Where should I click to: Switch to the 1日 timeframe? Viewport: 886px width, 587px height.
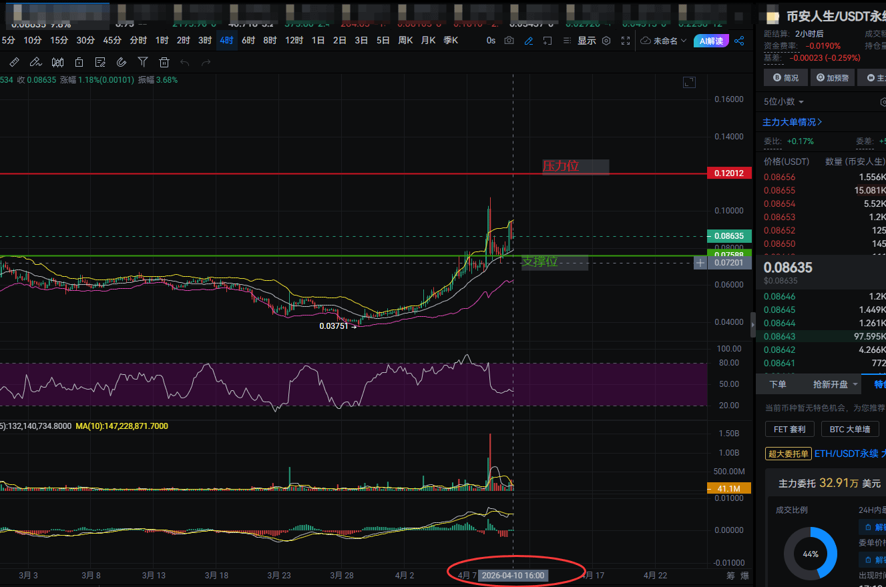point(318,40)
